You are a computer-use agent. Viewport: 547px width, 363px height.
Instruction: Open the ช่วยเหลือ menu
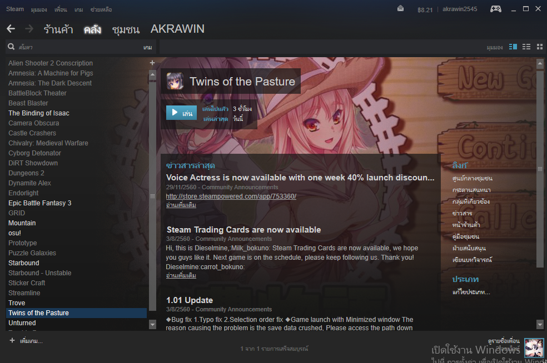[x=101, y=9]
